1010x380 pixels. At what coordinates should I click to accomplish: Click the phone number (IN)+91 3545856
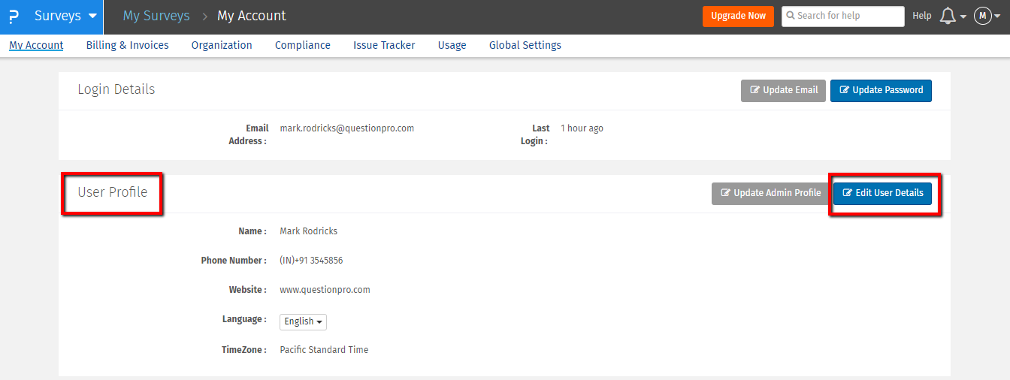point(311,261)
